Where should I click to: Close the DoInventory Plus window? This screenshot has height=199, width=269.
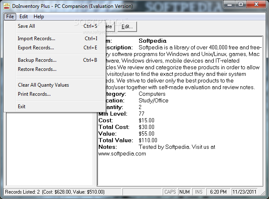coord(256,4)
